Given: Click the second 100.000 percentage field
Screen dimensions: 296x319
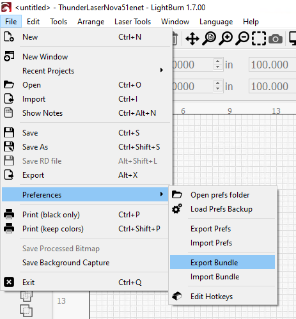Looking at the screenshot, I should (272, 86).
